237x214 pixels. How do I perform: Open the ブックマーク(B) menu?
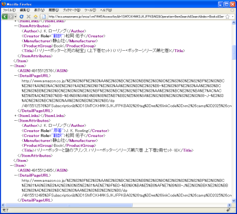click(72, 10)
